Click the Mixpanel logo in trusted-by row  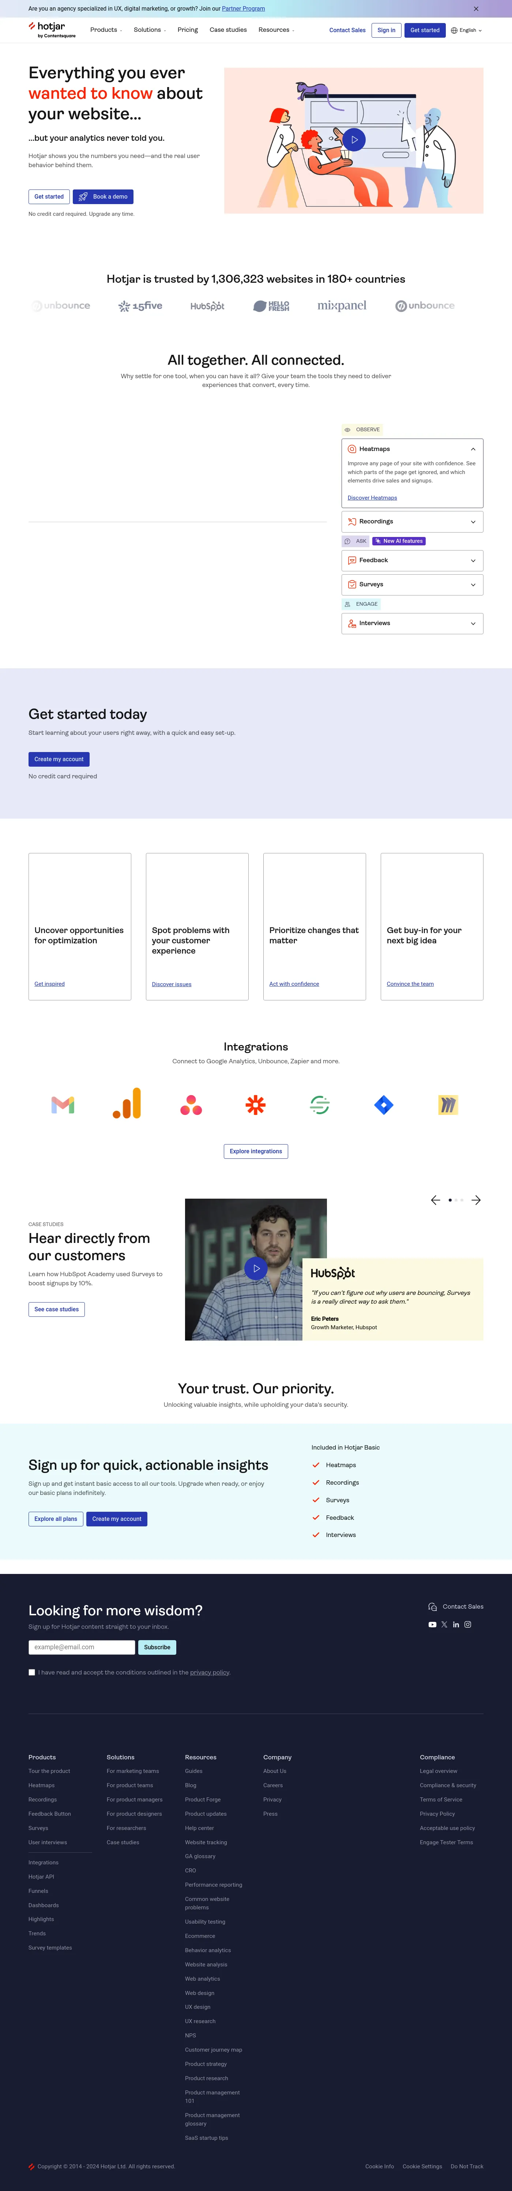pos(342,305)
